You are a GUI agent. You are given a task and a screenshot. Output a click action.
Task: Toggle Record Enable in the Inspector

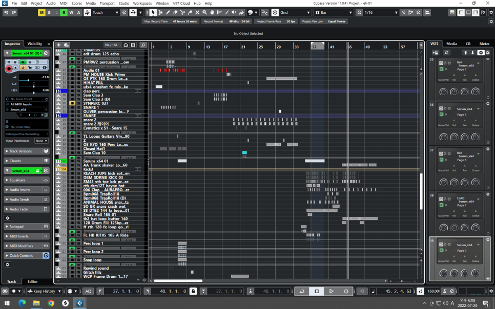[x=9, y=69]
